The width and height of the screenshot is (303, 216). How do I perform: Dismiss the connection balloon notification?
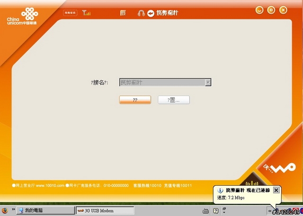[x=276, y=190]
